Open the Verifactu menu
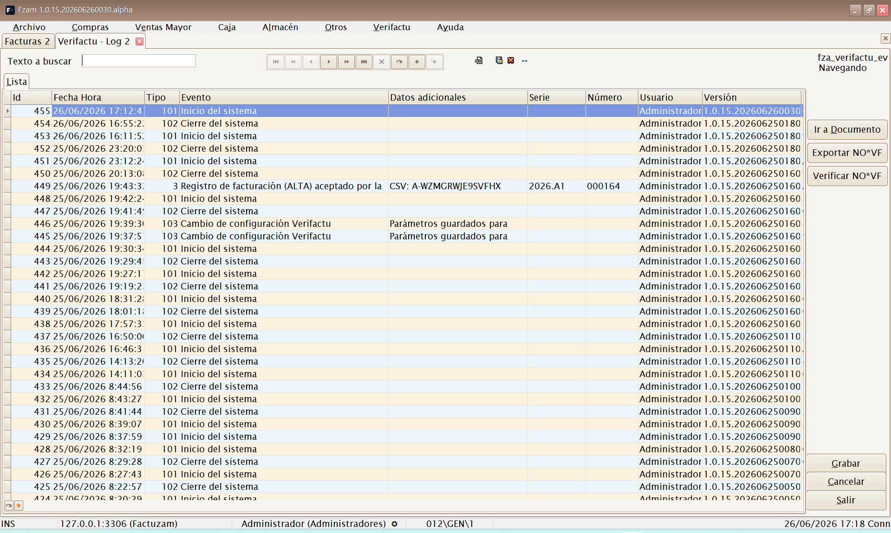Screen dimensions: 891x533 (392, 27)
